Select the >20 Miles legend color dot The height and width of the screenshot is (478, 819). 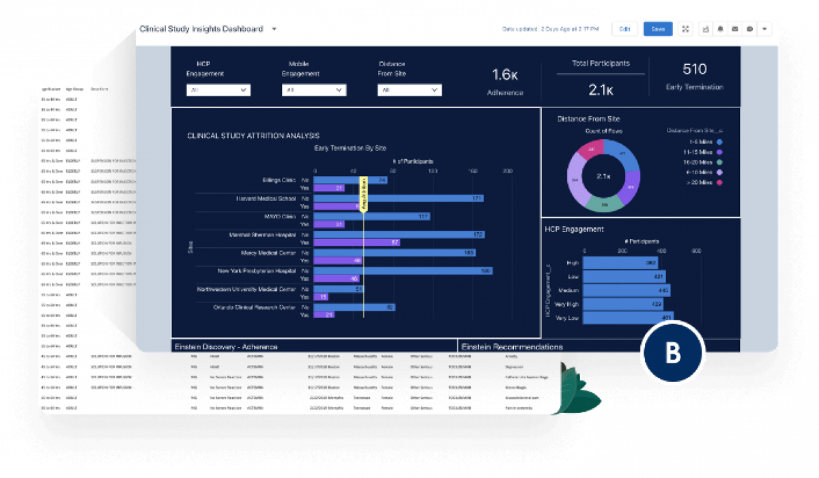pos(719,183)
